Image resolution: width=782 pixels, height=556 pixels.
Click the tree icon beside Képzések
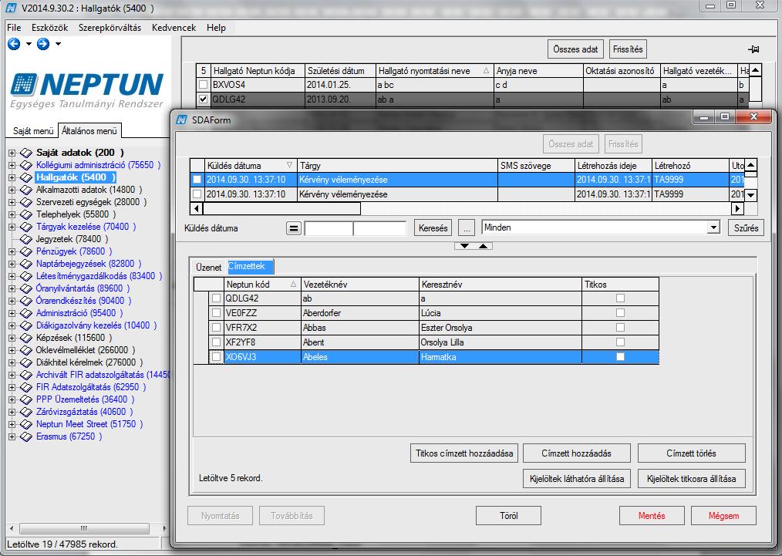pos(26,338)
